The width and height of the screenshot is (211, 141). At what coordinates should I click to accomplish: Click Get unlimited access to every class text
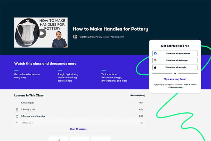(27, 76)
